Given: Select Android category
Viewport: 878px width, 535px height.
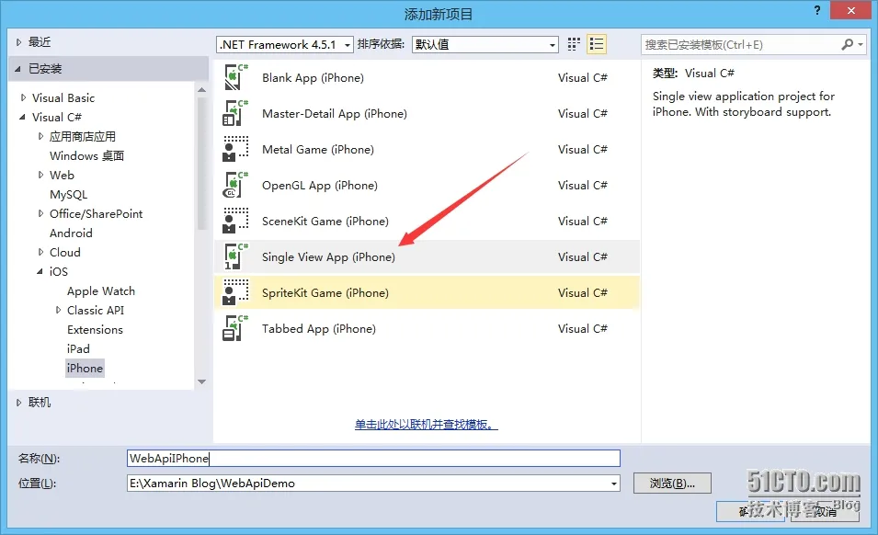Looking at the screenshot, I should click(x=71, y=233).
